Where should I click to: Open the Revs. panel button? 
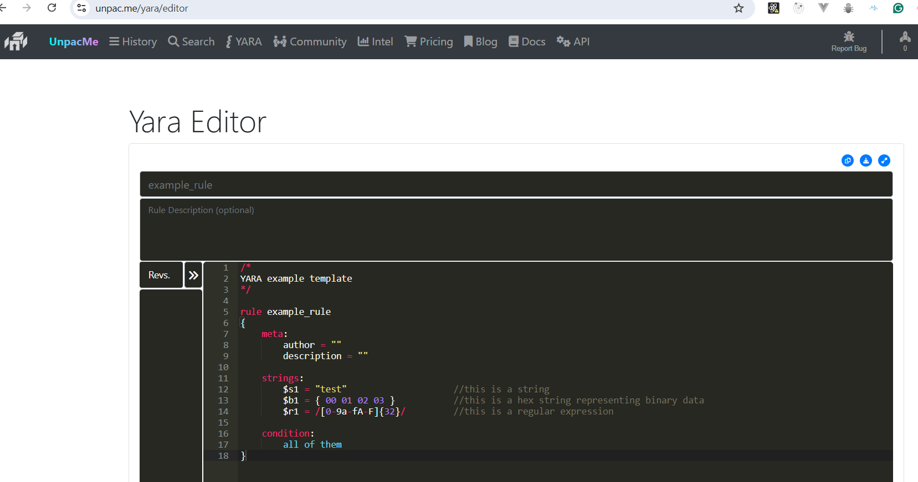(161, 275)
